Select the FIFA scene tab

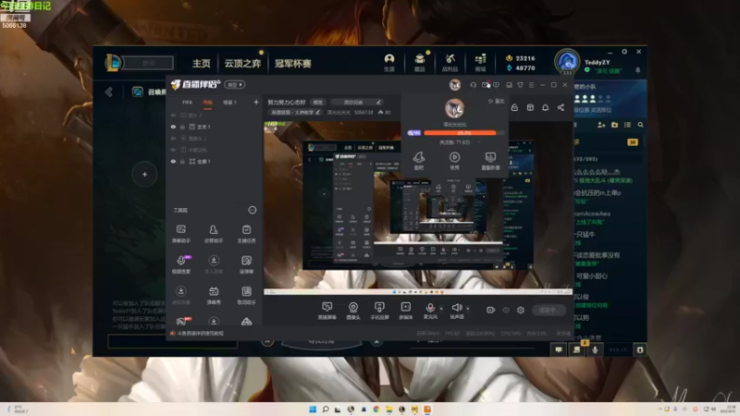pos(188,103)
